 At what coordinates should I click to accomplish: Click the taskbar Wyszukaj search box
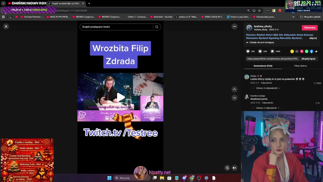[x=132, y=178]
